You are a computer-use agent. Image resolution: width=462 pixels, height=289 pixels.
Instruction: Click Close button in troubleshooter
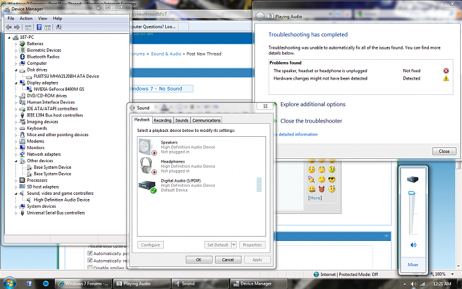(x=444, y=151)
